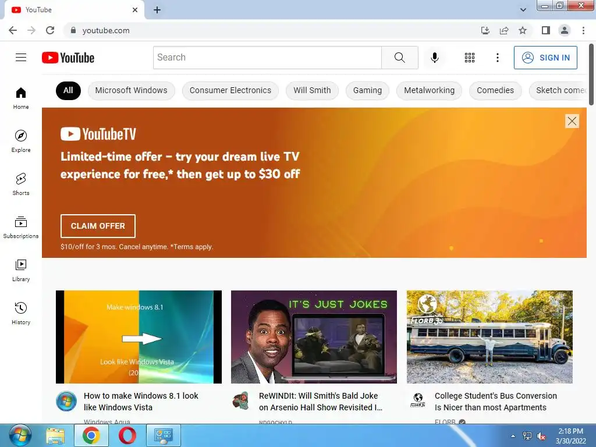This screenshot has height=447, width=596.
Task: Launch Opera from the taskbar
Action: (127, 435)
